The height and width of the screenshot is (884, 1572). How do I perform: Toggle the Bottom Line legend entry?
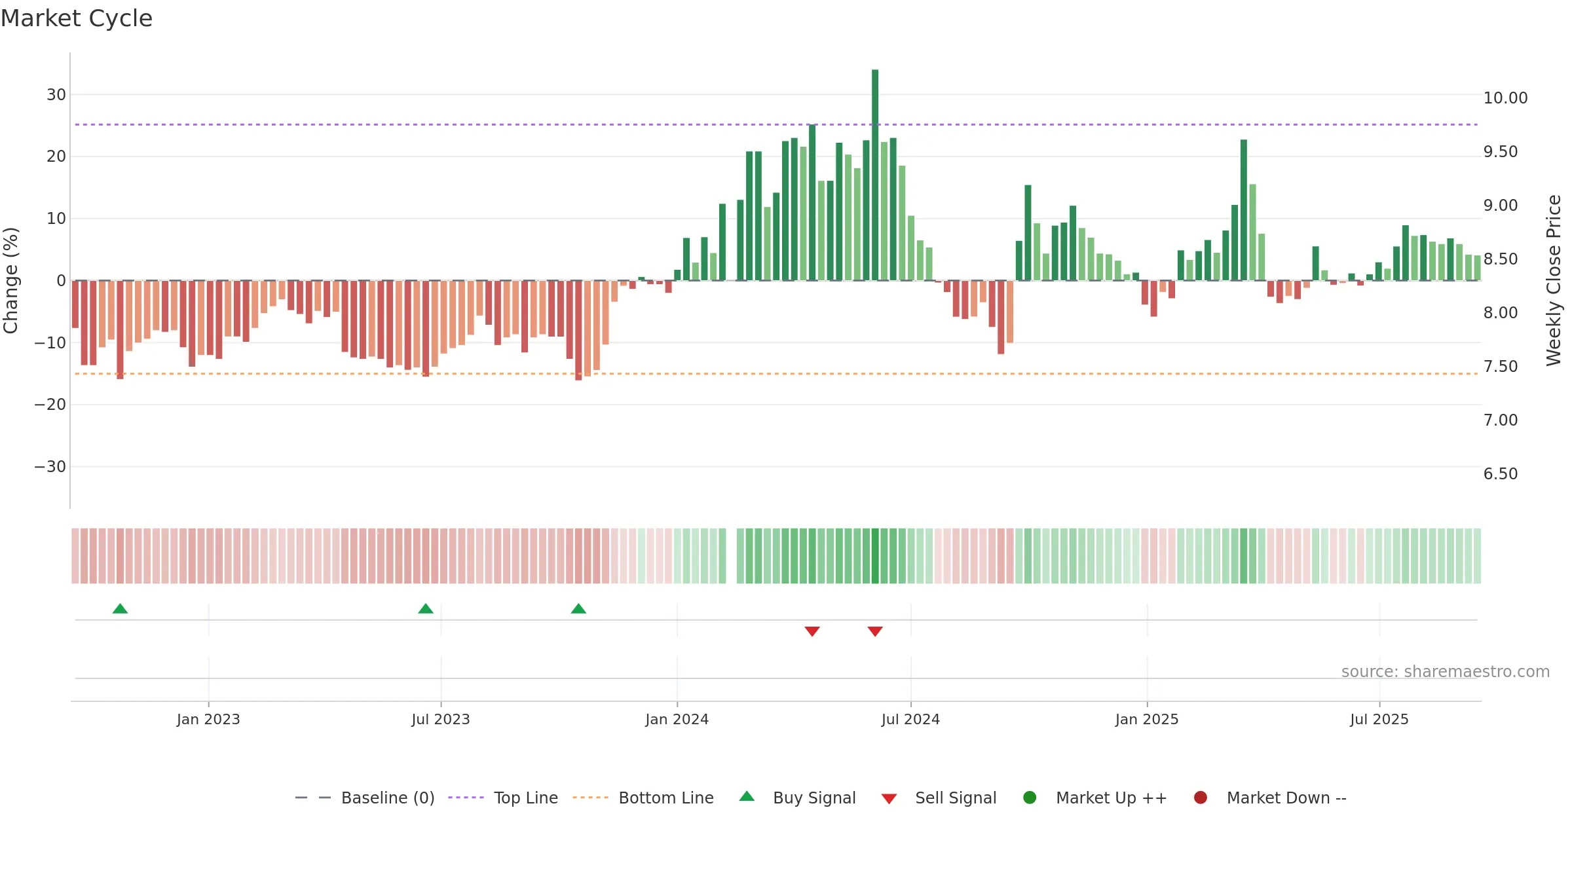[x=643, y=798]
